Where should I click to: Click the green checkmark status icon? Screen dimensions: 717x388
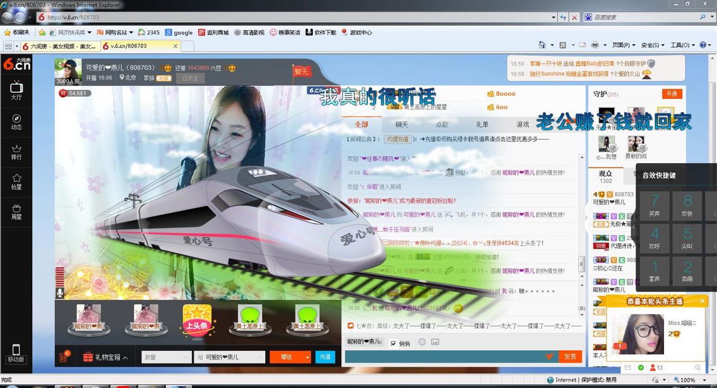pyautogui.click(x=641, y=367)
